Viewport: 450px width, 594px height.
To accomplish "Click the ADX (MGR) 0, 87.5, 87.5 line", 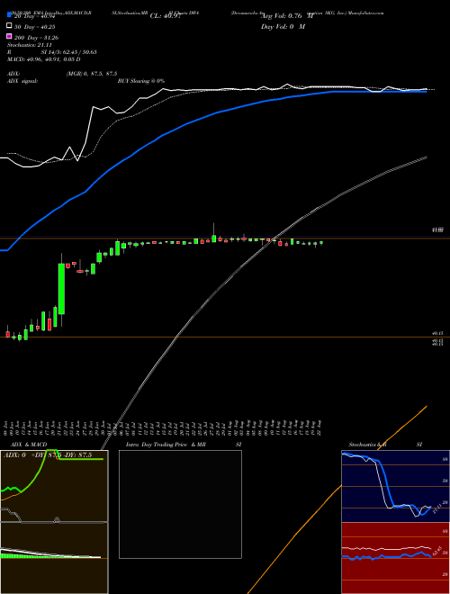I will [x=62, y=74].
